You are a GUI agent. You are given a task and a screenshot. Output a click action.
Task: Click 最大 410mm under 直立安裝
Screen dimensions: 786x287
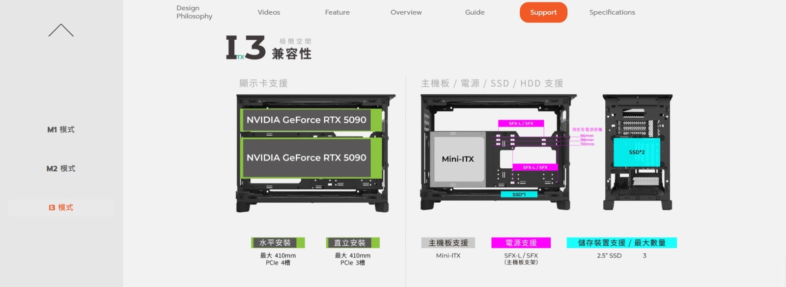click(x=353, y=256)
